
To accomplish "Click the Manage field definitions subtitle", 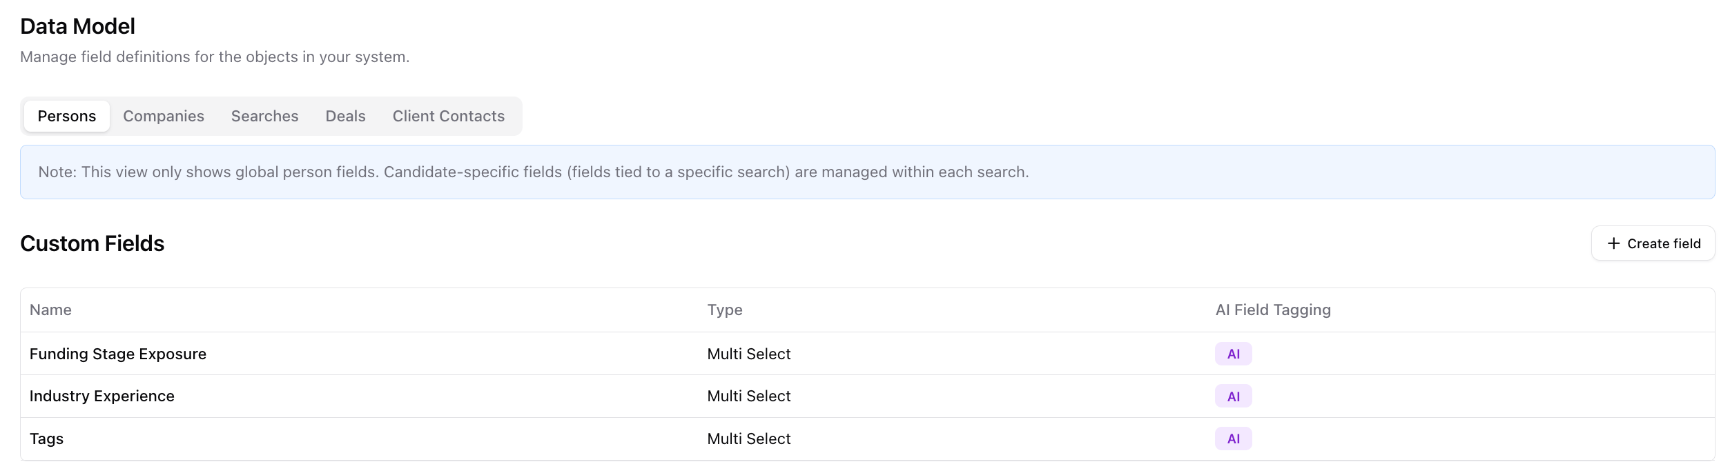I will pyautogui.click(x=215, y=57).
